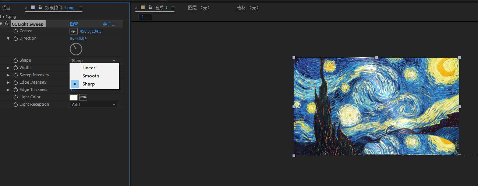
Task: Toggle the Center property stopwatch
Action: click(x=15, y=31)
